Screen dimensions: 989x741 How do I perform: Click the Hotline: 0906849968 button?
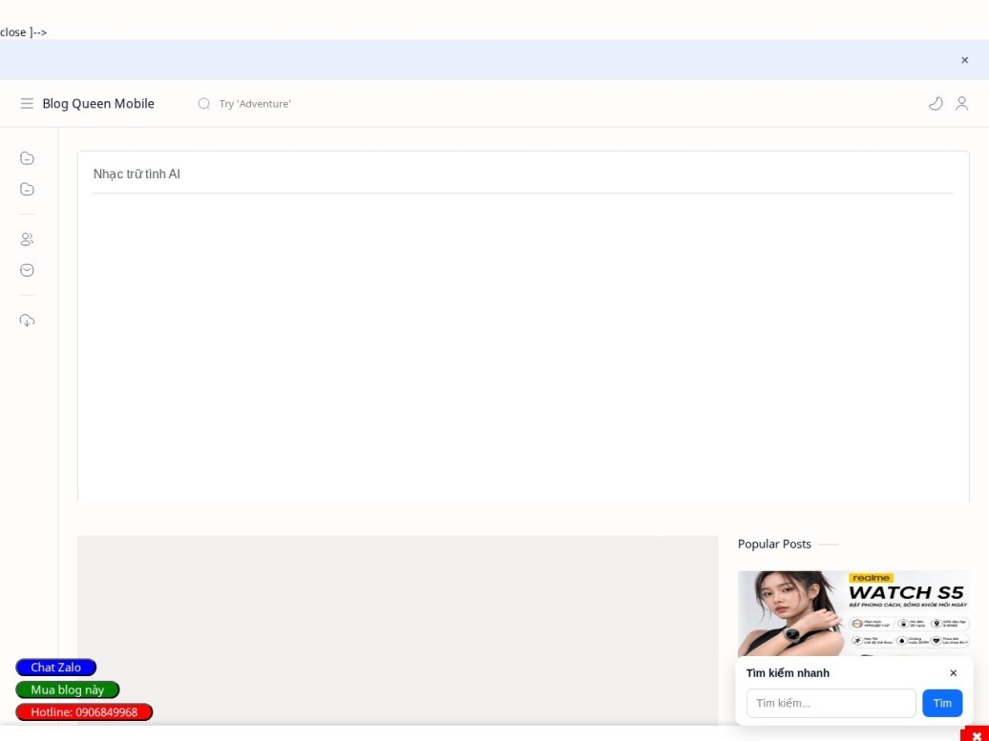point(84,712)
